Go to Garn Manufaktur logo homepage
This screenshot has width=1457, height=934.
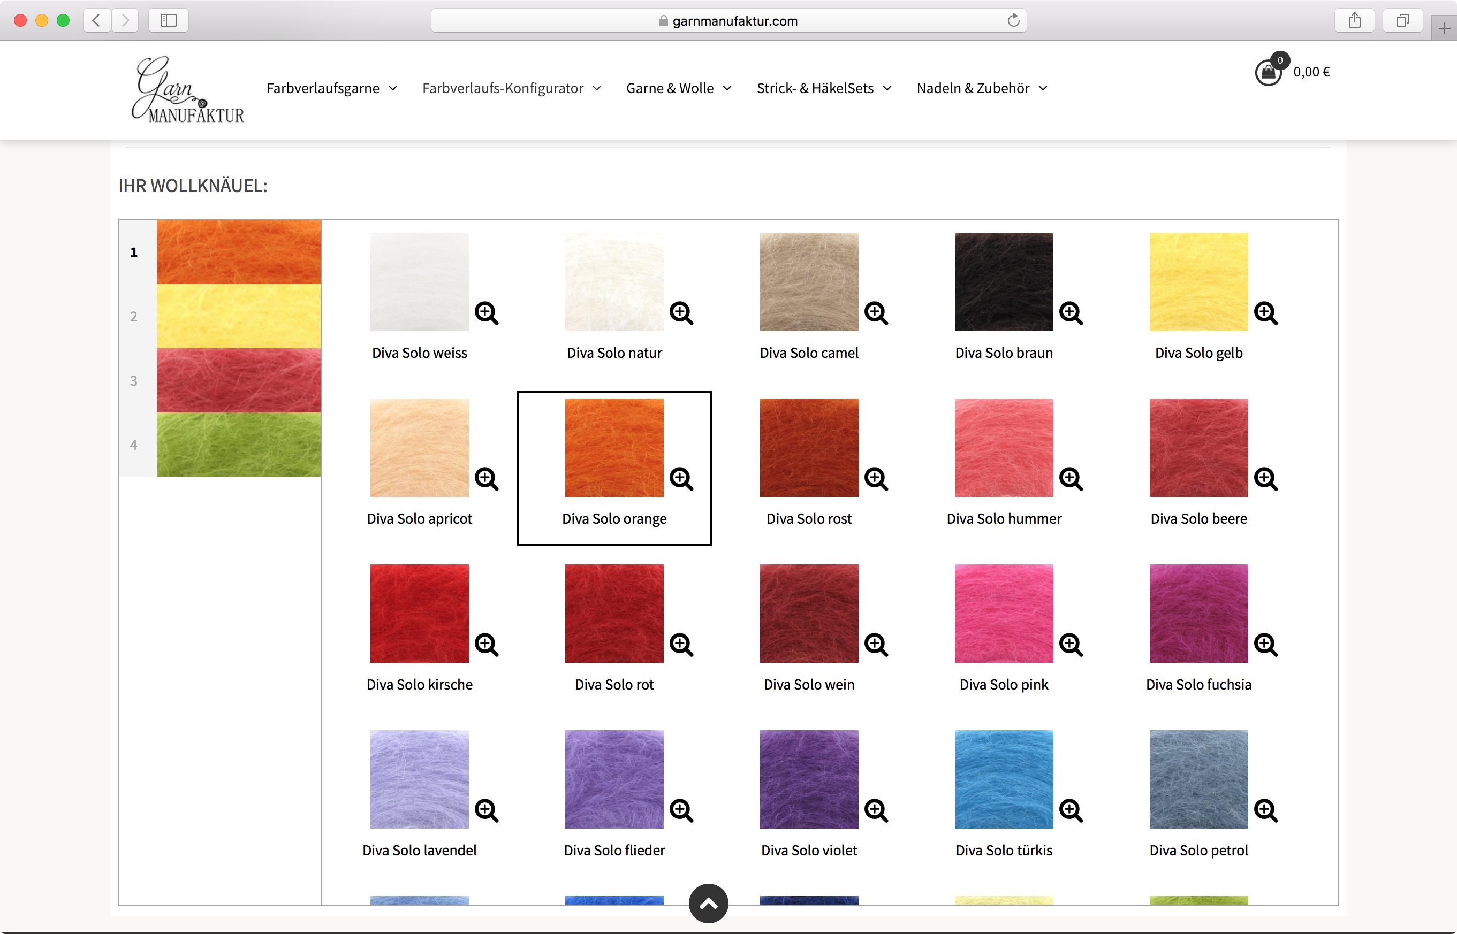187,90
